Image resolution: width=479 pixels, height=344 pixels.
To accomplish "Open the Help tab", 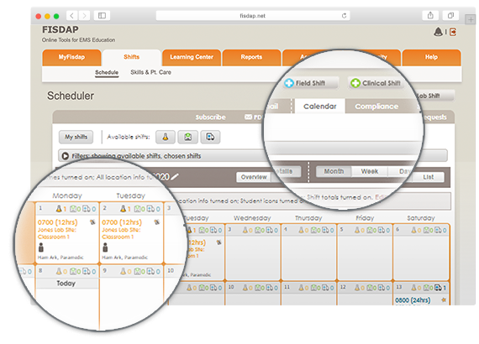I will point(431,57).
